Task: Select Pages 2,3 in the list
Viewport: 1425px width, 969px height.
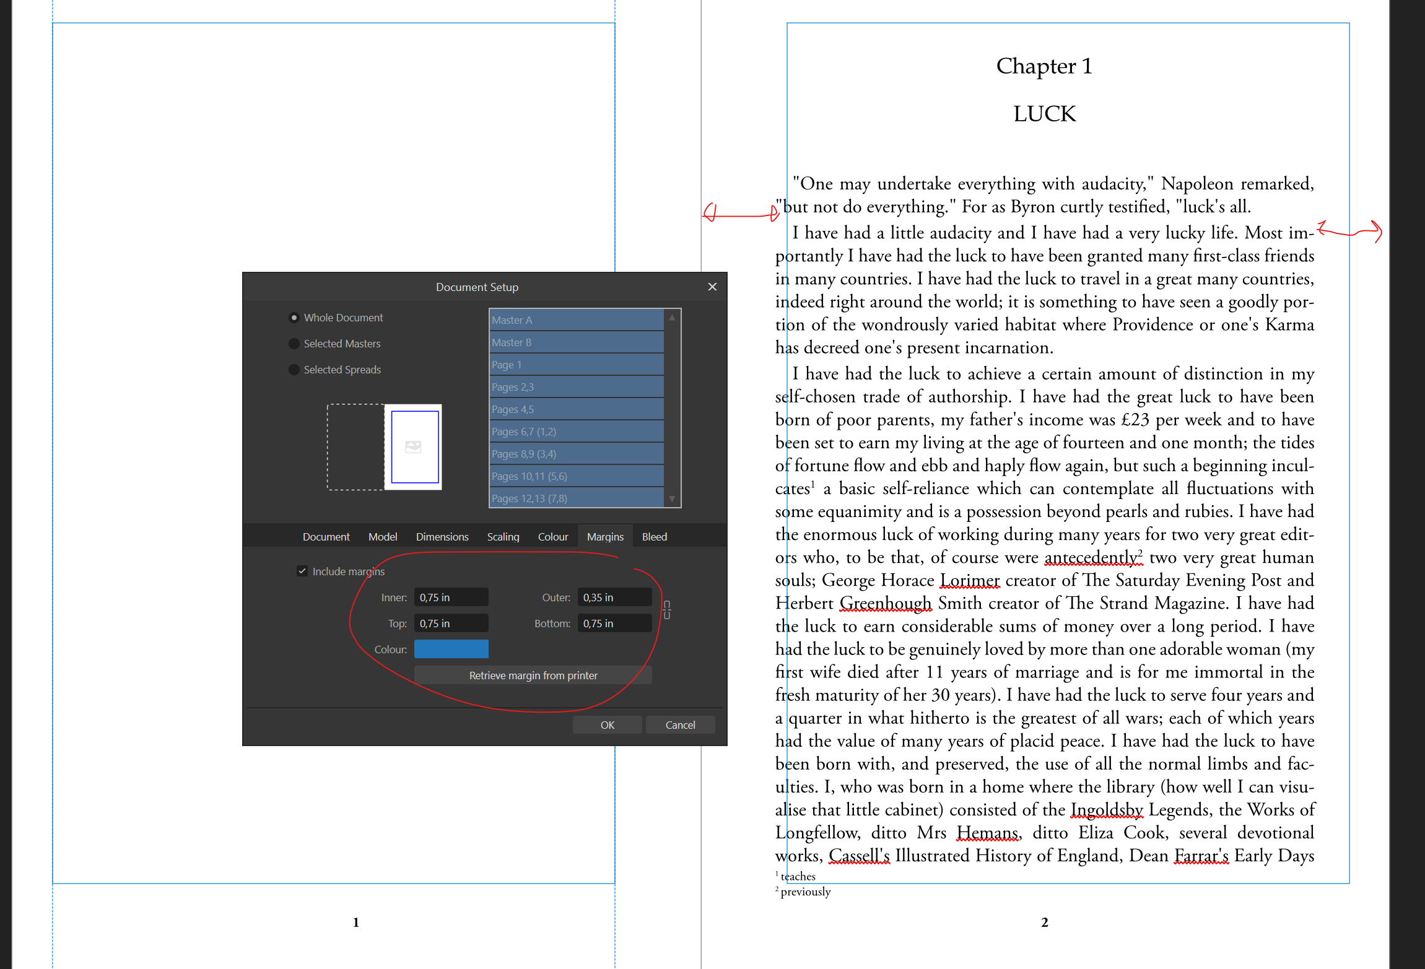Action: (x=577, y=387)
